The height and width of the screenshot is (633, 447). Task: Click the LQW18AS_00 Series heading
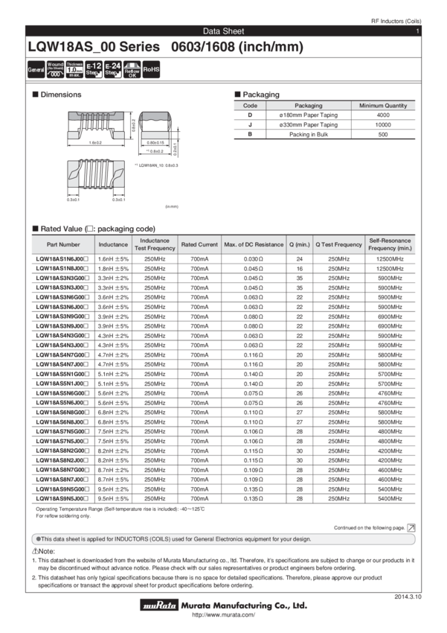pyautogui.click(x=165, y=47)
